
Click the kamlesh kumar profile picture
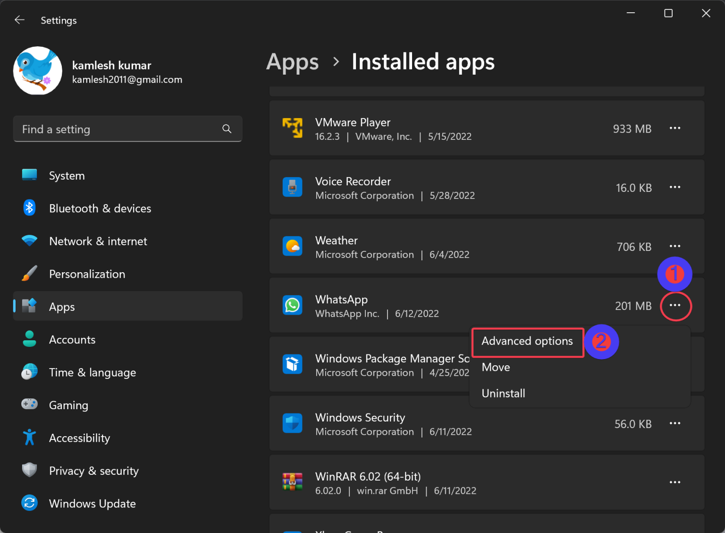coord(38,71)
